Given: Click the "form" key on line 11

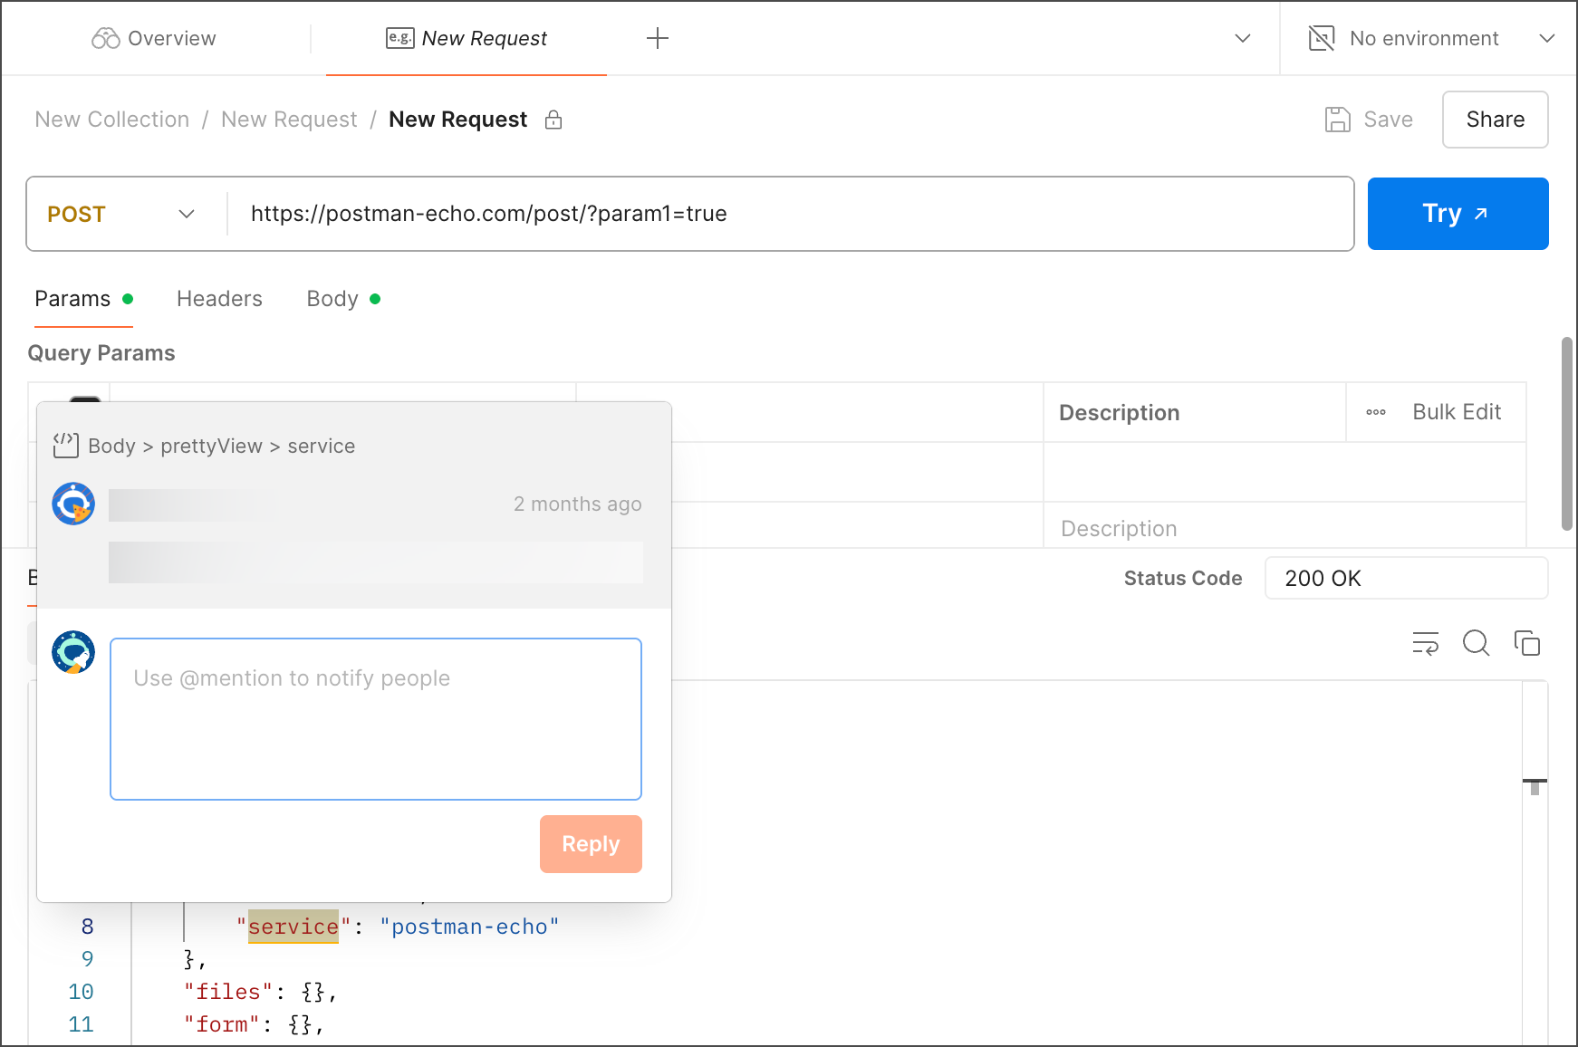Looking at the screenshot, I should coord(222,1024).
